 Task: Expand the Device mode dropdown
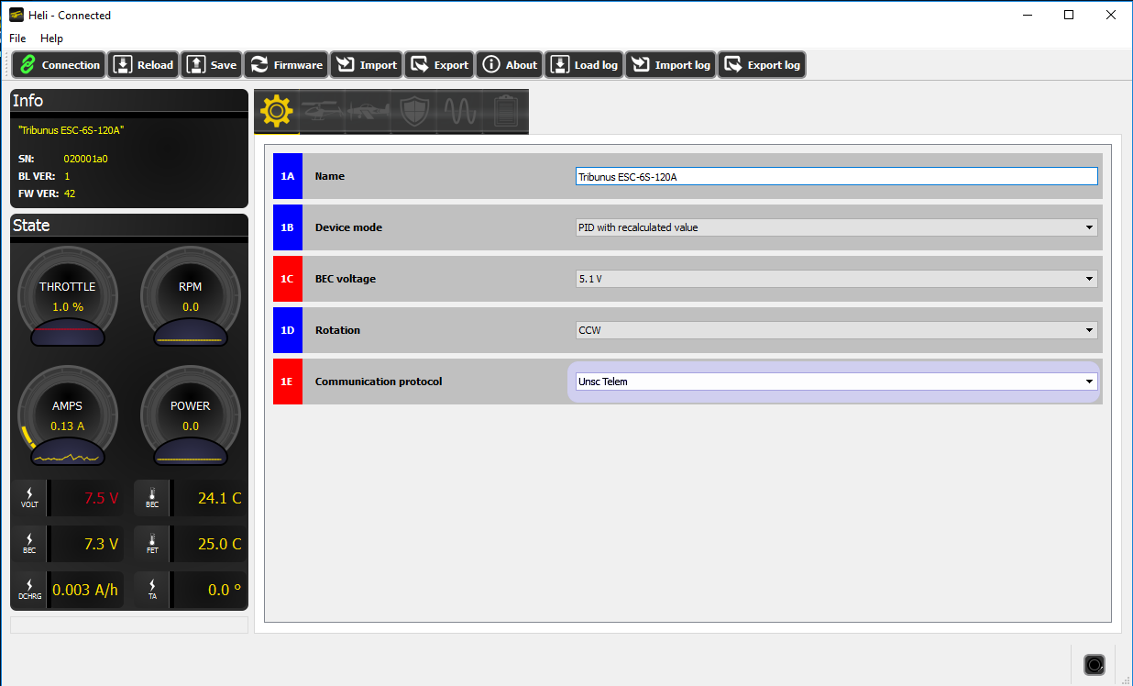click(x=835, y=227)
